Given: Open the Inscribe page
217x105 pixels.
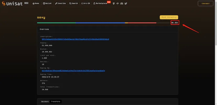Looking at the screenshot, I should click(61, 3).
